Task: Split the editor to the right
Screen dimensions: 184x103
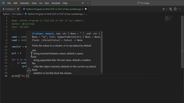Action: coord(175,9)
